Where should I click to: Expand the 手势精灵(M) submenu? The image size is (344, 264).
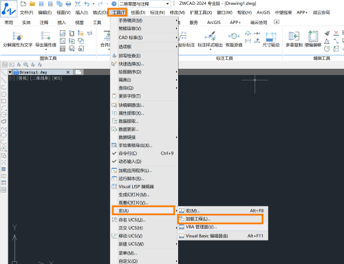point(144,21)
